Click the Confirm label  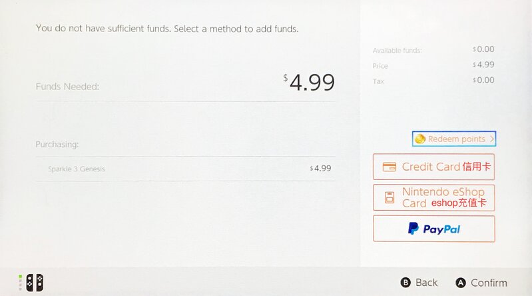489,283
